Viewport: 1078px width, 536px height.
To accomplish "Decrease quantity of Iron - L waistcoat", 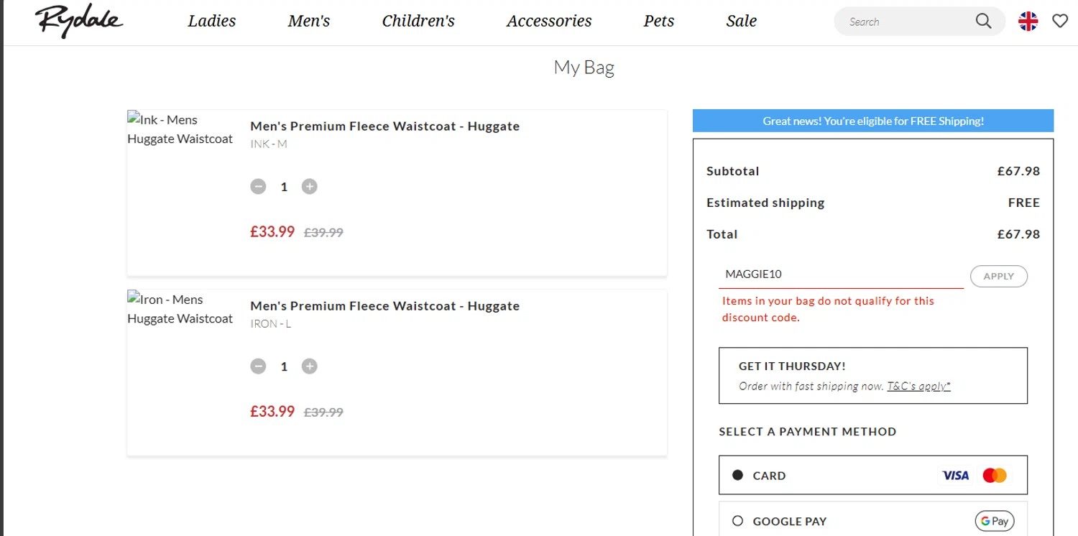I will click(258, 366).
